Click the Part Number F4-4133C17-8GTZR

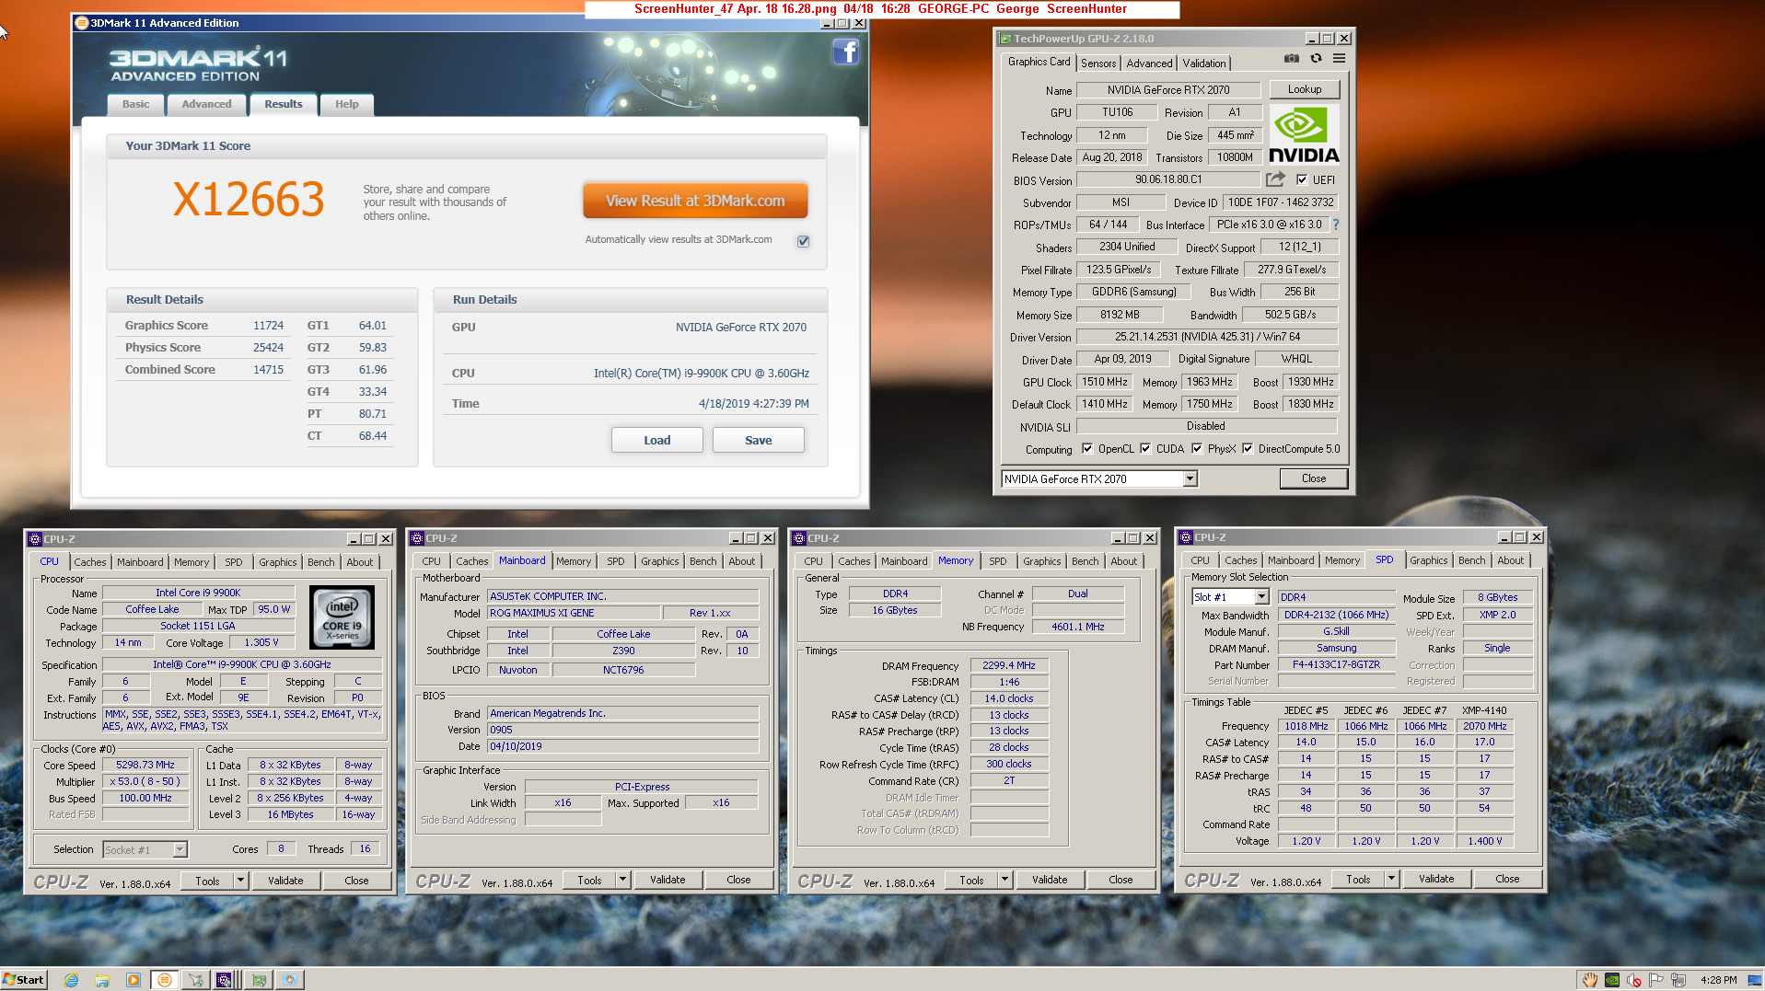point(1336,664)
